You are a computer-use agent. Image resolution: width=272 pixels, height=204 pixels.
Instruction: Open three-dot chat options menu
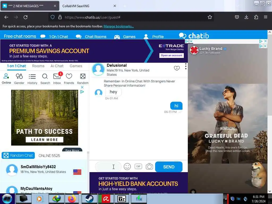(x=186, y=66)
